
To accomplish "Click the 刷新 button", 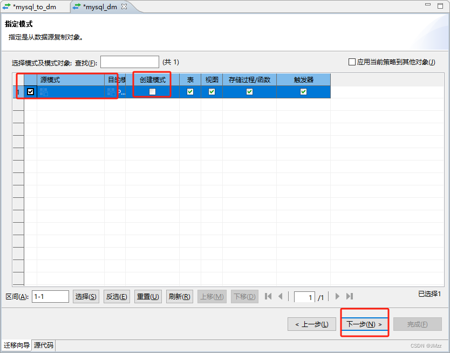I will [x=179, y=296].
